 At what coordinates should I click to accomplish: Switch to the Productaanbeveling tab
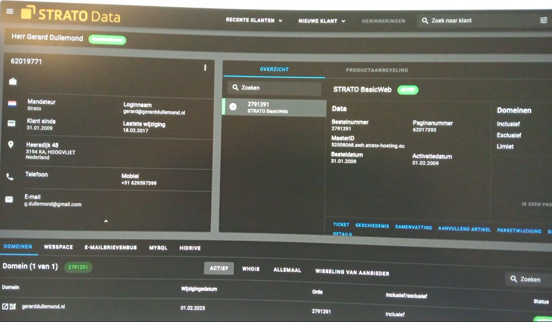coord(376,70)
